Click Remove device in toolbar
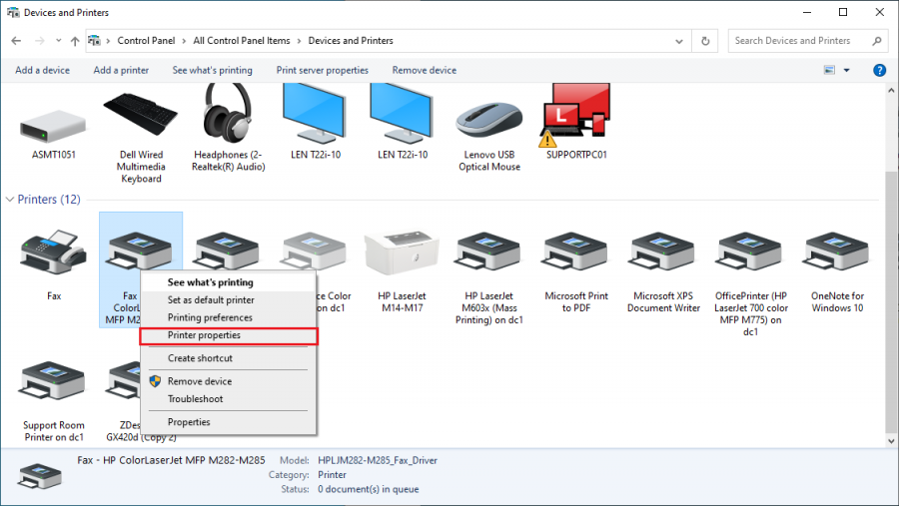 click(425, 70)
